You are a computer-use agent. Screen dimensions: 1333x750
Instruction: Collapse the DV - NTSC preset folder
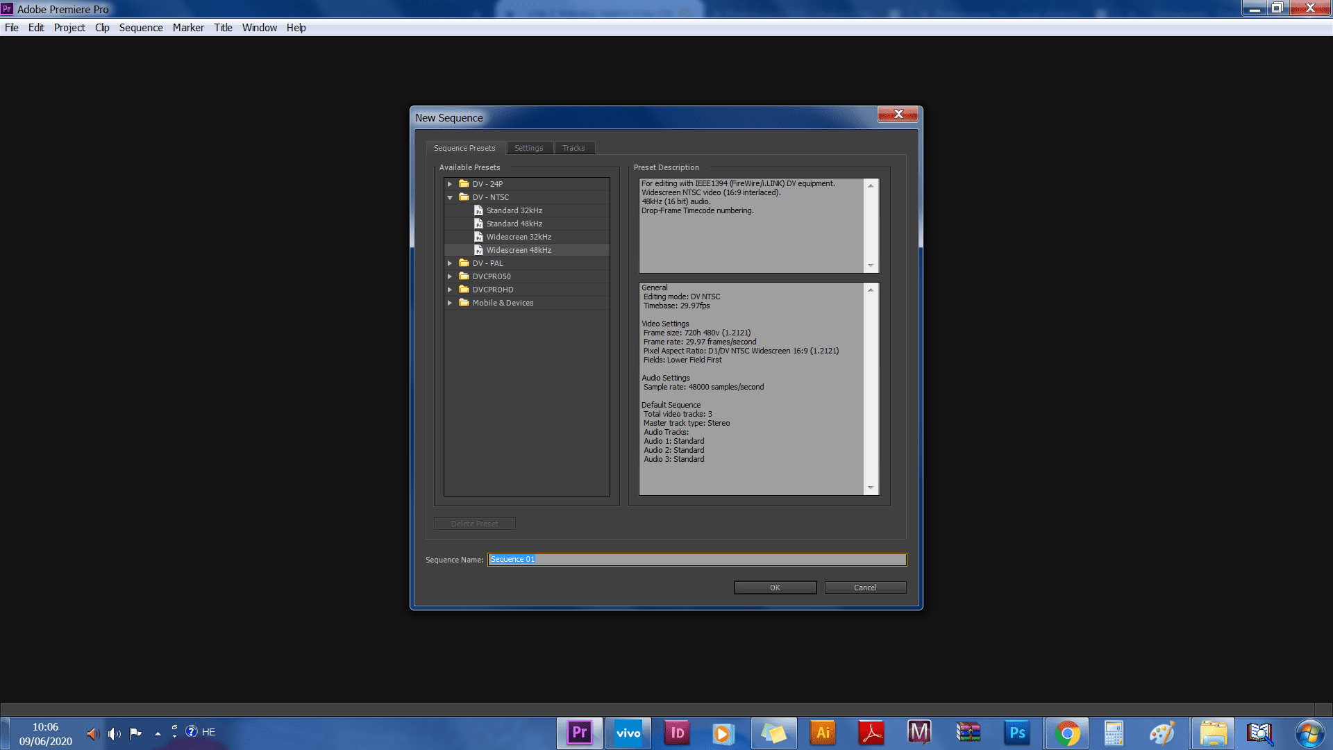(450, 197)
